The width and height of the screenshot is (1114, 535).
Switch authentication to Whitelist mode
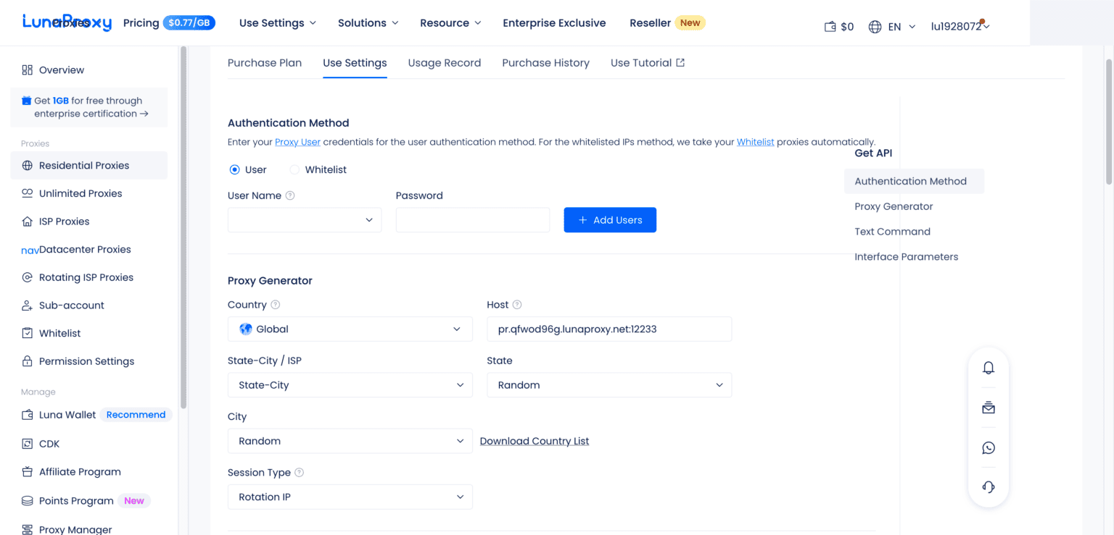tap(294, 169)
